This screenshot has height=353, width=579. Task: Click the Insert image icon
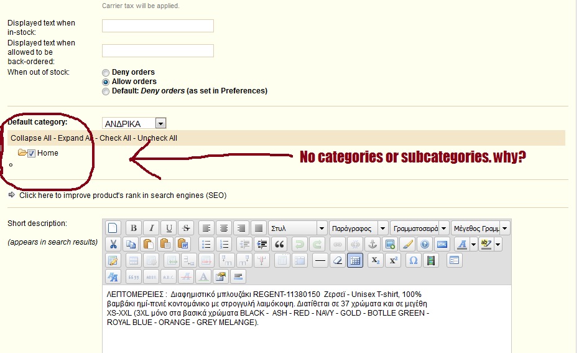(x=390, y=244)
